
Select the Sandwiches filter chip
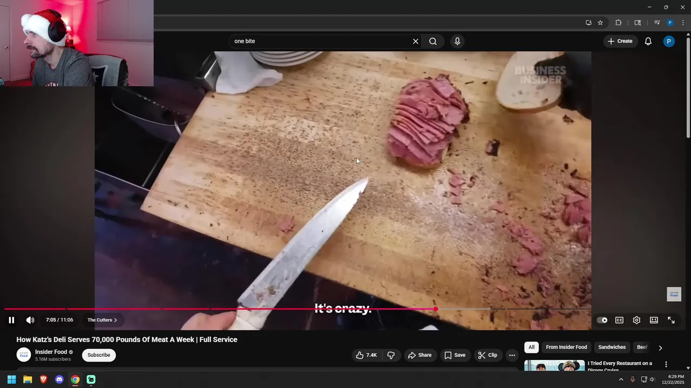[x=612, y=348]
